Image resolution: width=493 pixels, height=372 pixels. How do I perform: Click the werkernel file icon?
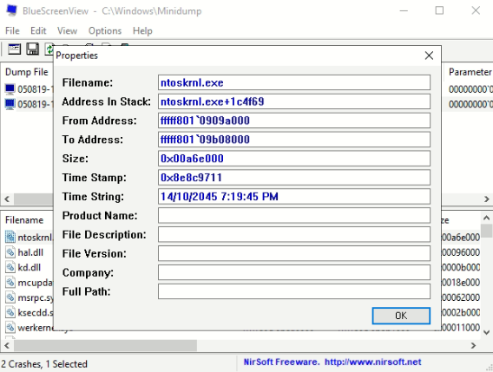10,328
